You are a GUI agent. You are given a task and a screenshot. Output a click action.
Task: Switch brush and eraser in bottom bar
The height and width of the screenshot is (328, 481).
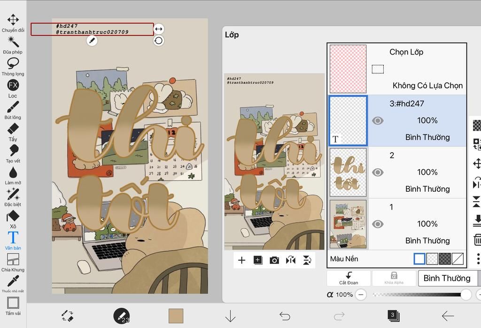[67, 316]
